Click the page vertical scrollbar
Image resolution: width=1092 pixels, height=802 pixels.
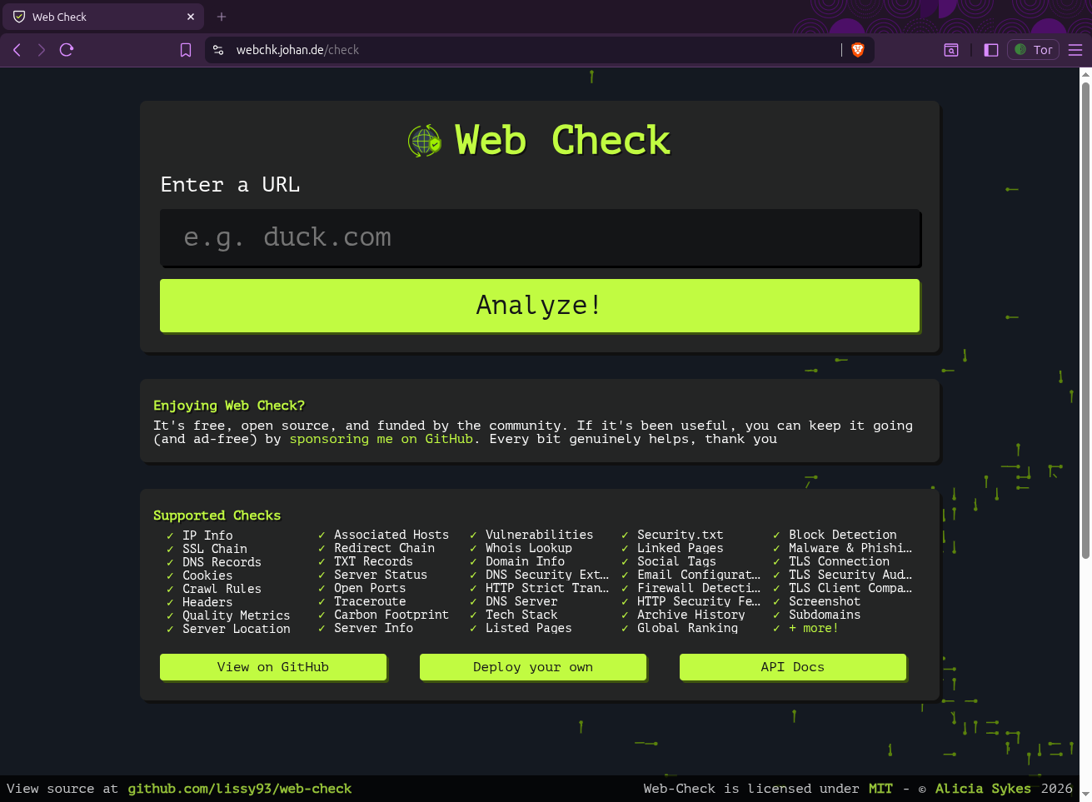[x=1085, y=321]
